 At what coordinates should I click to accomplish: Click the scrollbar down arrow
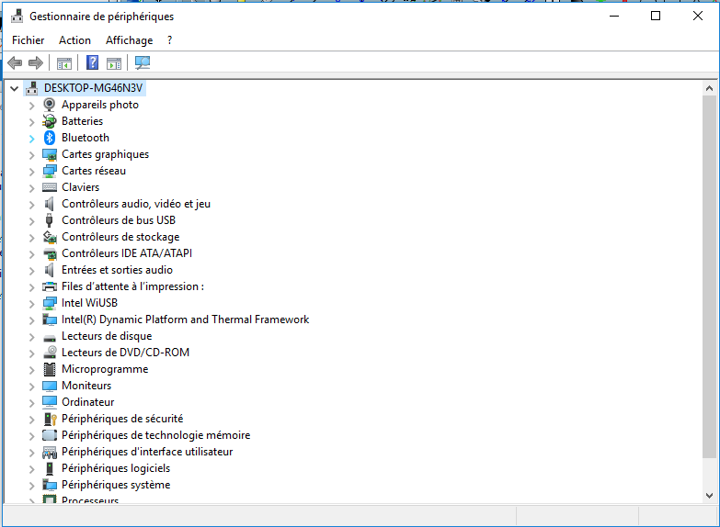pos(710,496)
